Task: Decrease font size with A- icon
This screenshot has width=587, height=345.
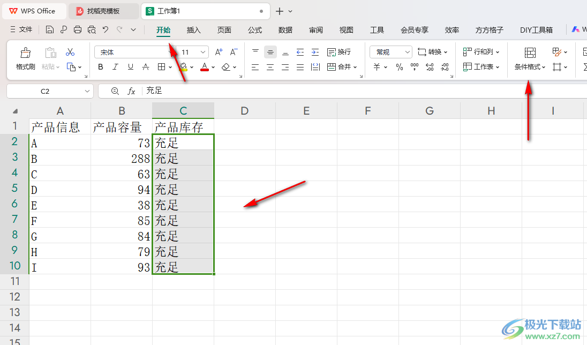Action: [x=234, y=52]
